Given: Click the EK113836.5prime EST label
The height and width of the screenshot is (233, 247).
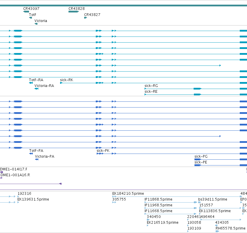Looking at the screenshot, I should [x=215, y=211].
